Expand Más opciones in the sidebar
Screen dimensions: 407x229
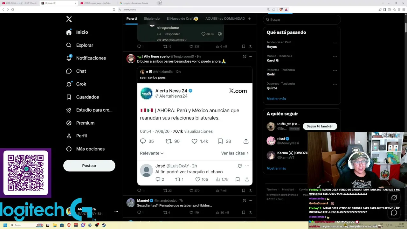click(x=86, y=149)
